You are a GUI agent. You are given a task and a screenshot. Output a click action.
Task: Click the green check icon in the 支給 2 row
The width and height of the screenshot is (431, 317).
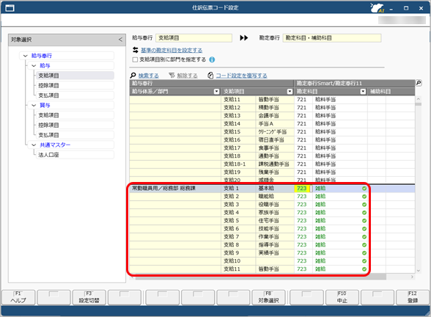[364, 197]
